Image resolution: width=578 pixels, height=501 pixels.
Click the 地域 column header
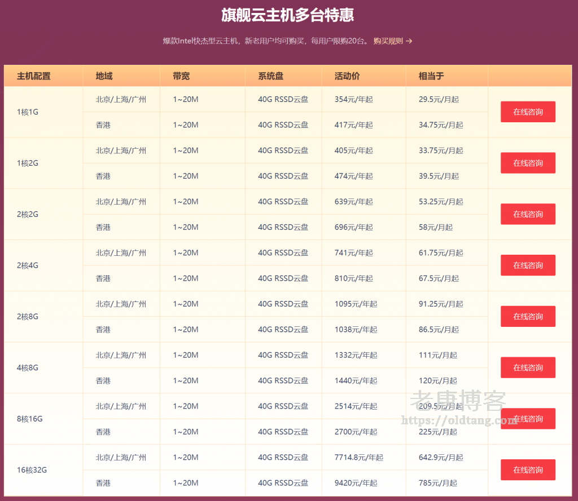tap(104, 76)
